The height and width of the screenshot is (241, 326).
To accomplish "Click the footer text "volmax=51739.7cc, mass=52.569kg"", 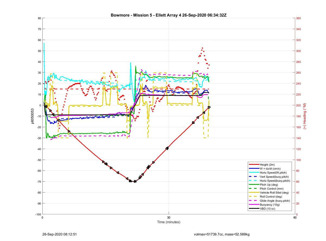I will pos(222,234).
